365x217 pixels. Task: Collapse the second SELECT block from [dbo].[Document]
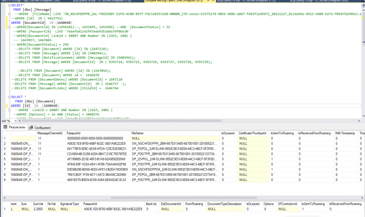[x=9, y=97]
